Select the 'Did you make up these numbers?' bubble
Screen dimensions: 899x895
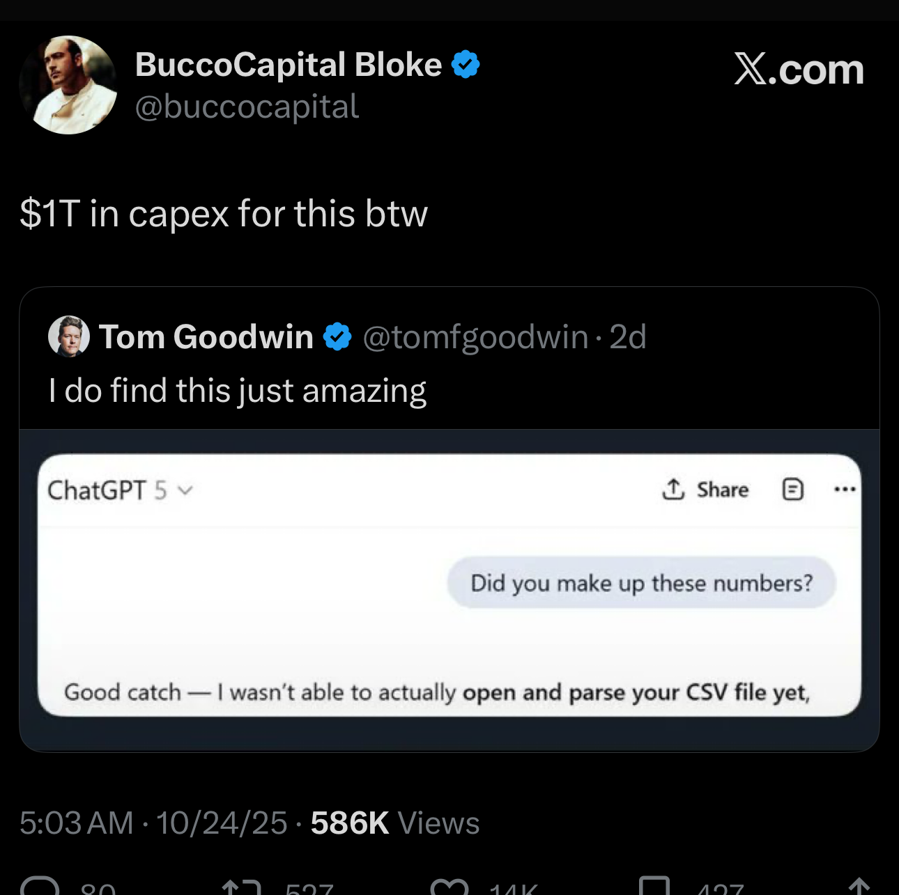coord(641,583)
